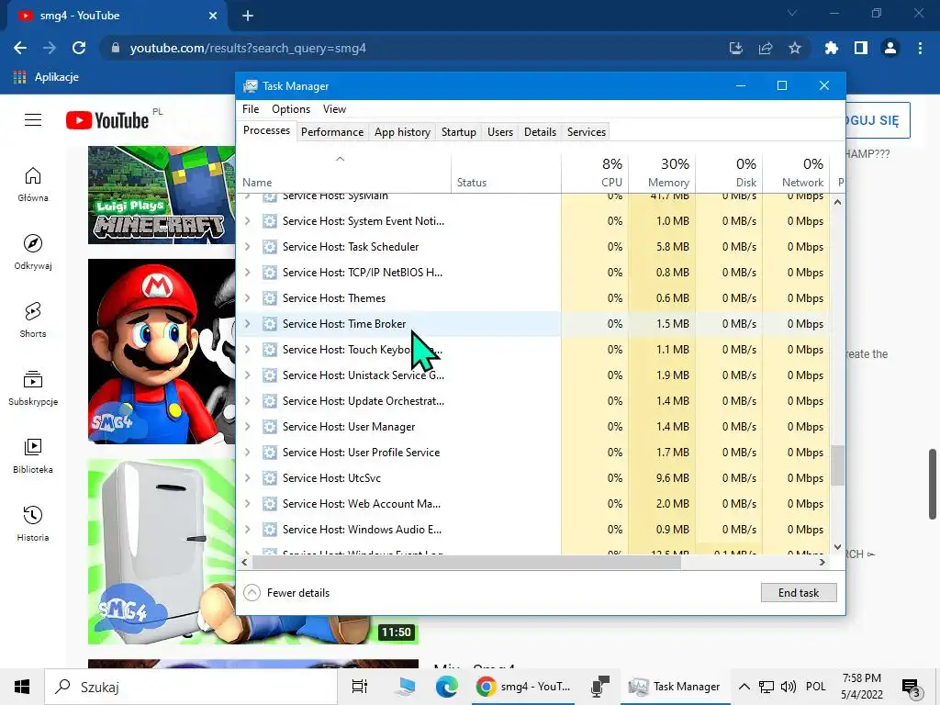Open Biblioteka in YouTube sidebar
This screenshot has height=705, width=940.
pos(33,456)
